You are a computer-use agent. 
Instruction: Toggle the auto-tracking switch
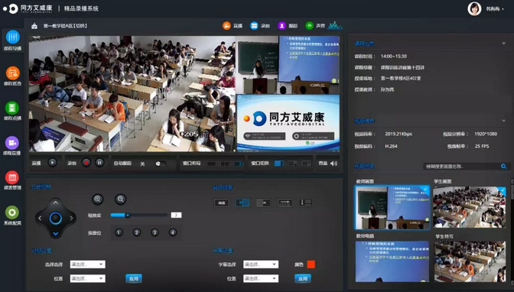[x=161, y=164]
